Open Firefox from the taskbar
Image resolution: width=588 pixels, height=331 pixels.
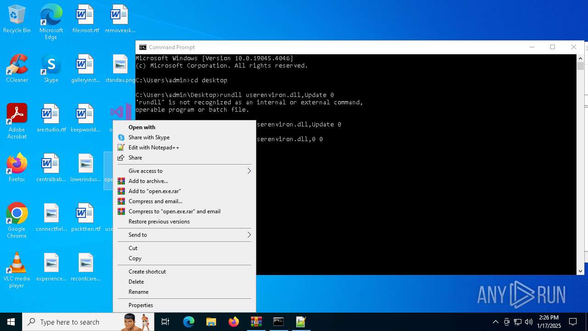point(234,322)
